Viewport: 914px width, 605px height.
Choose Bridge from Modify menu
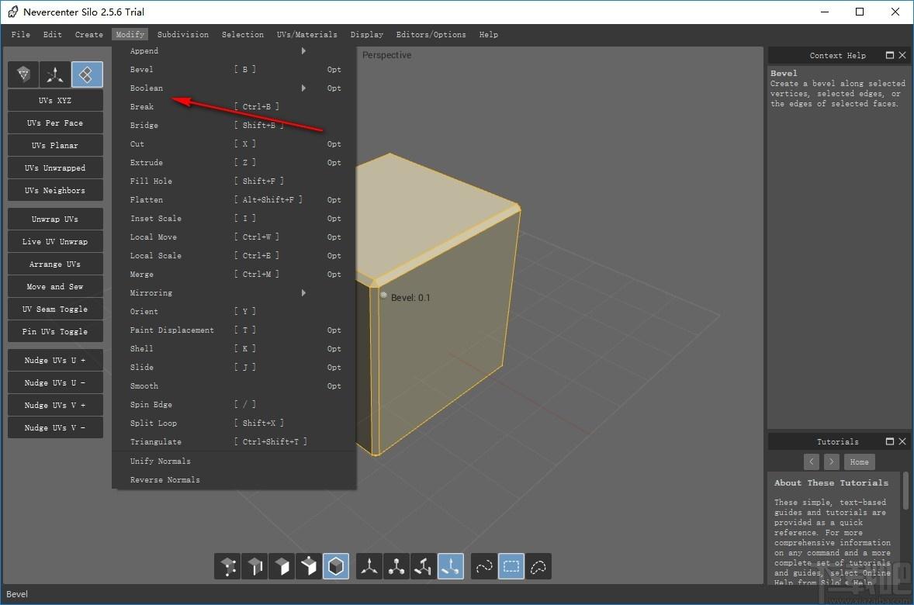coord(234,126)
